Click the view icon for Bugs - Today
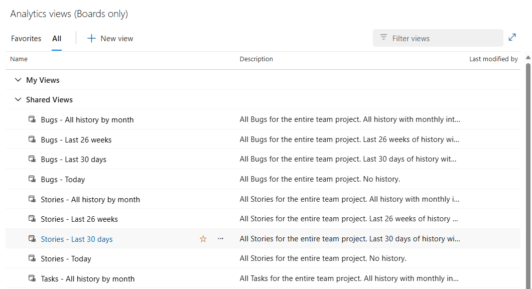Image resolution: width=532 pixels, height=289 pixels. 32,179
